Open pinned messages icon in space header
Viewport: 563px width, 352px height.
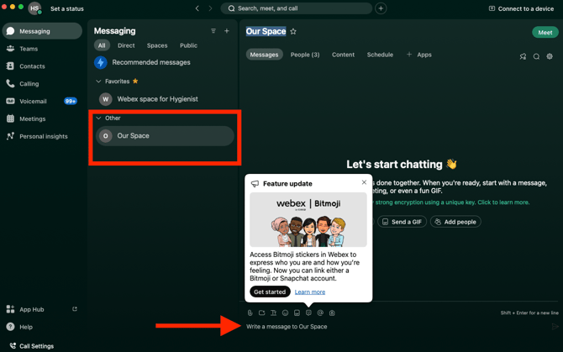coord(523,56)
